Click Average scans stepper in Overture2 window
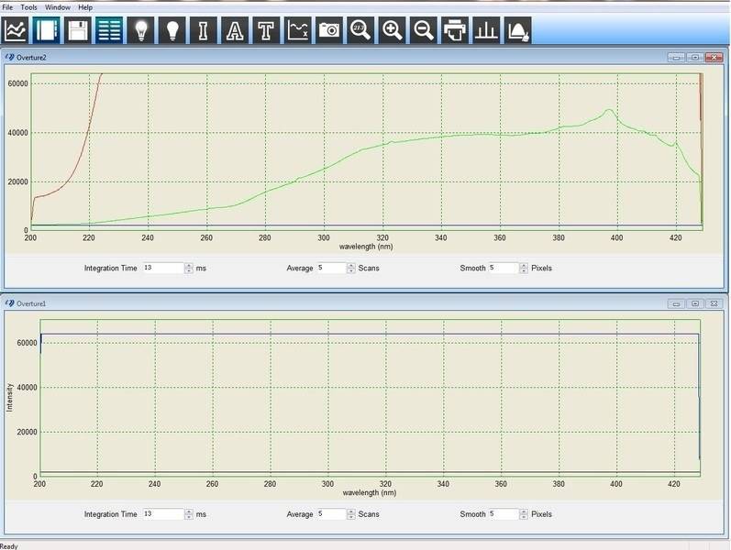This screenshot has height=550, width=731. (x=351, y=269)
